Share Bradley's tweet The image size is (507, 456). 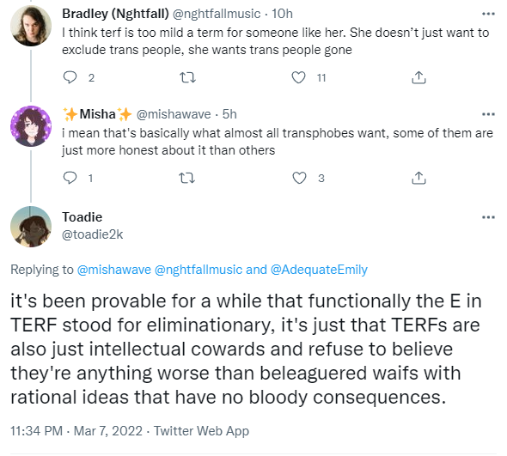point(418,77)
